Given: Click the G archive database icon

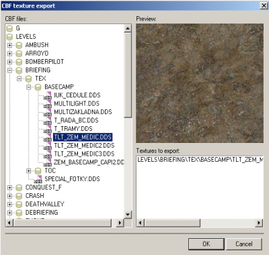Looking at the screenshot, I should (x=9, y=28).
